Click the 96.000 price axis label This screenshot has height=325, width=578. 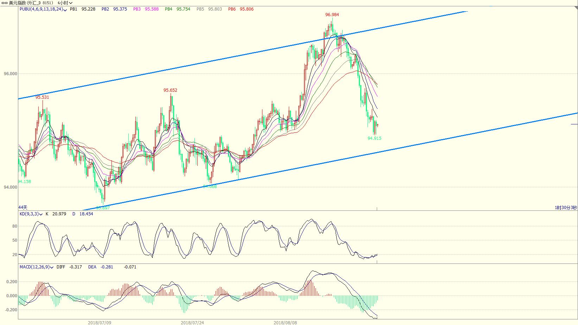pos(11,74)
